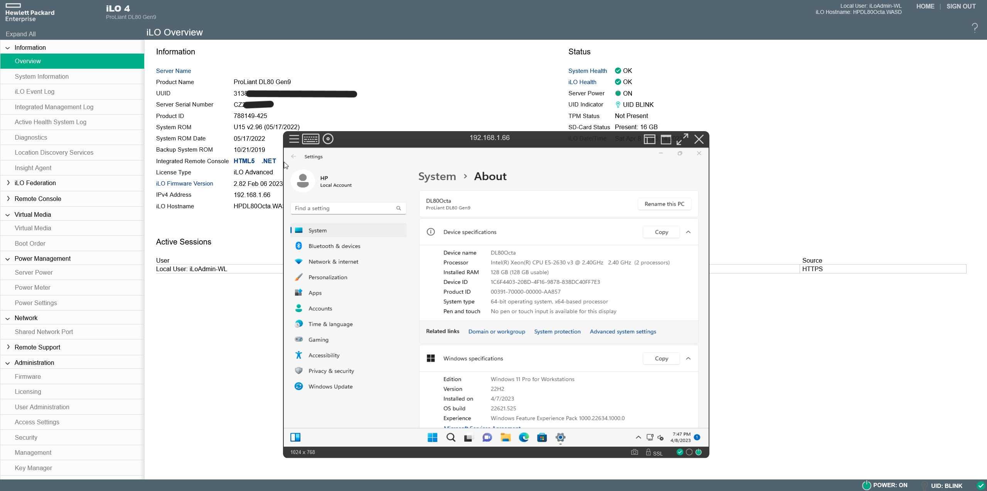Collapse the Power Management section
Viewport: 987px width, 491px height.
8,259
